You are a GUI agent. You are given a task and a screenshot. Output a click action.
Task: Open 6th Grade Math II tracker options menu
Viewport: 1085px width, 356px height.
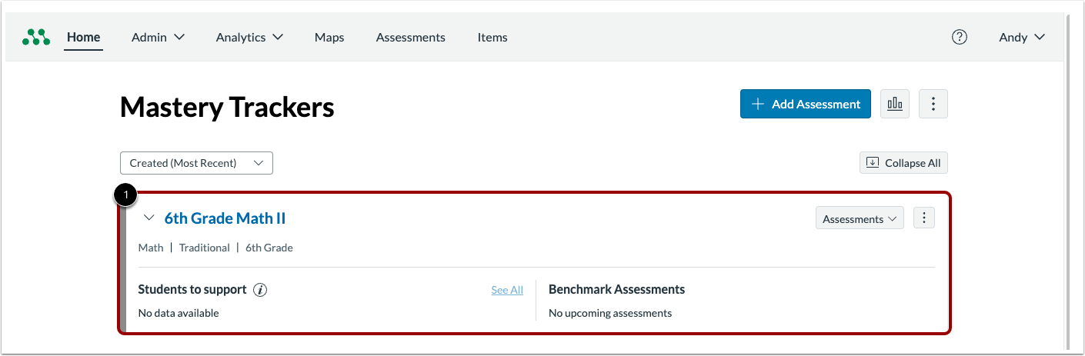[x=924, y=218]
